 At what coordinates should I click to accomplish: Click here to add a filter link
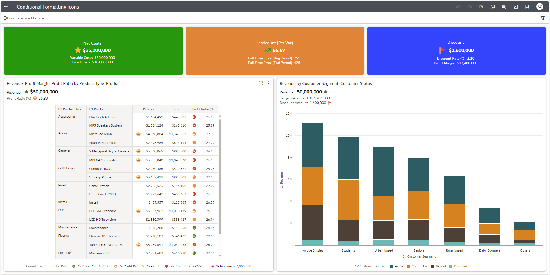click(x=24, y=18)
